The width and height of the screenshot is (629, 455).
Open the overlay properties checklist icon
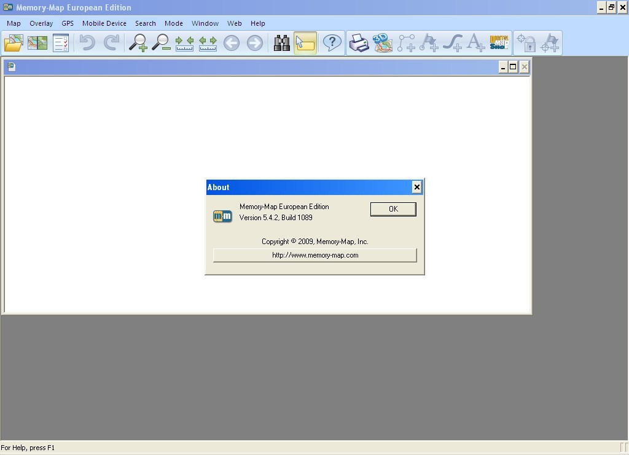61,42
